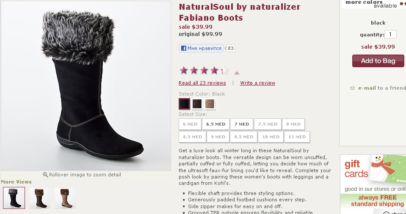Open the Write a review link
The image size is (406, 214).
pos(257,83)
